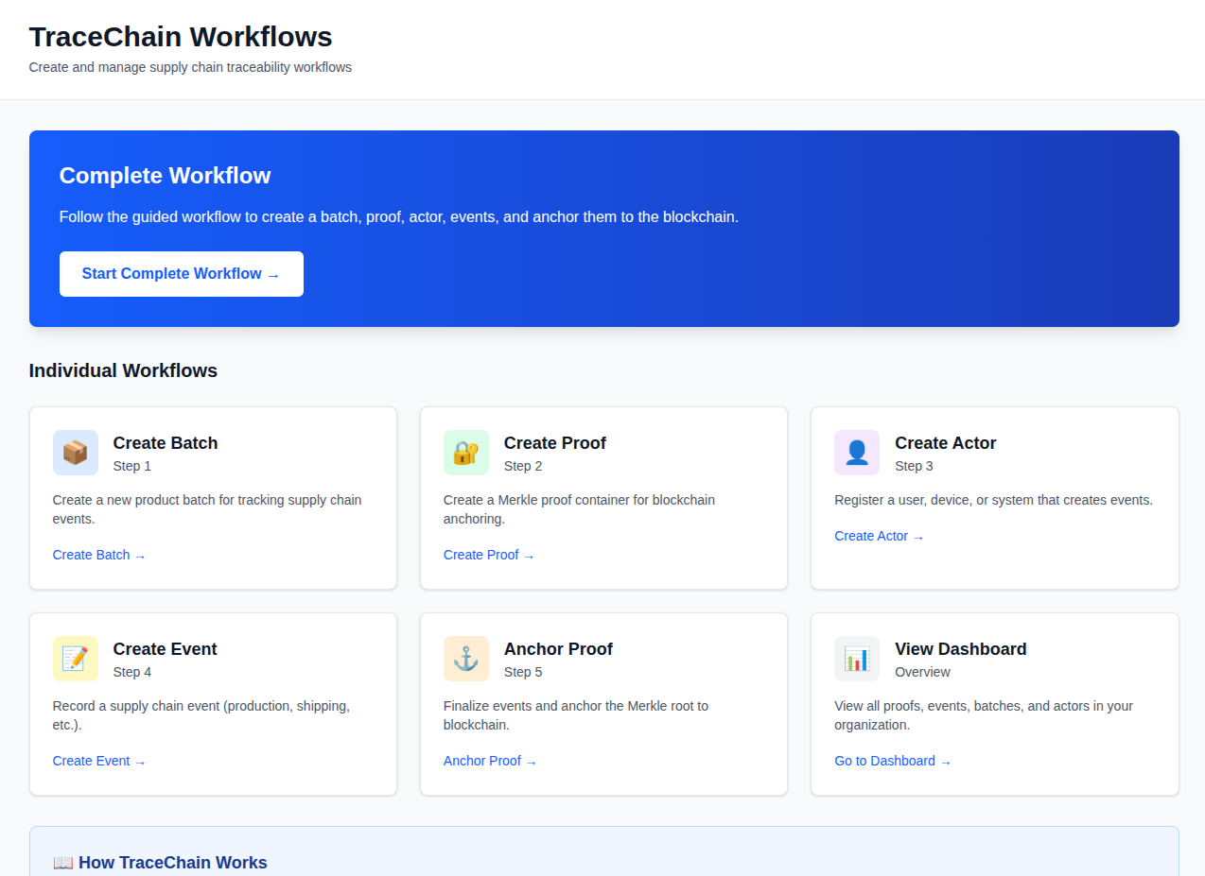Click the package icon on the Create Batch card
The height and width of the screenshot is (876, 1205).
76,453
